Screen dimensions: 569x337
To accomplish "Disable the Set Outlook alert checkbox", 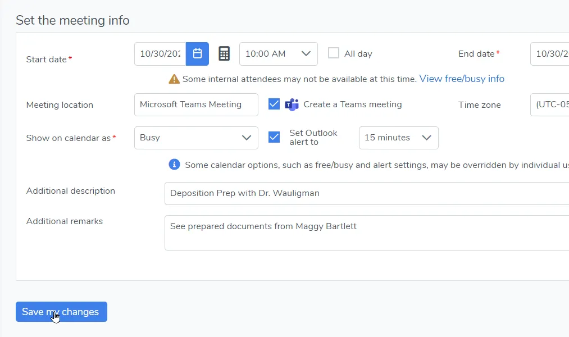I will [274, 137].
